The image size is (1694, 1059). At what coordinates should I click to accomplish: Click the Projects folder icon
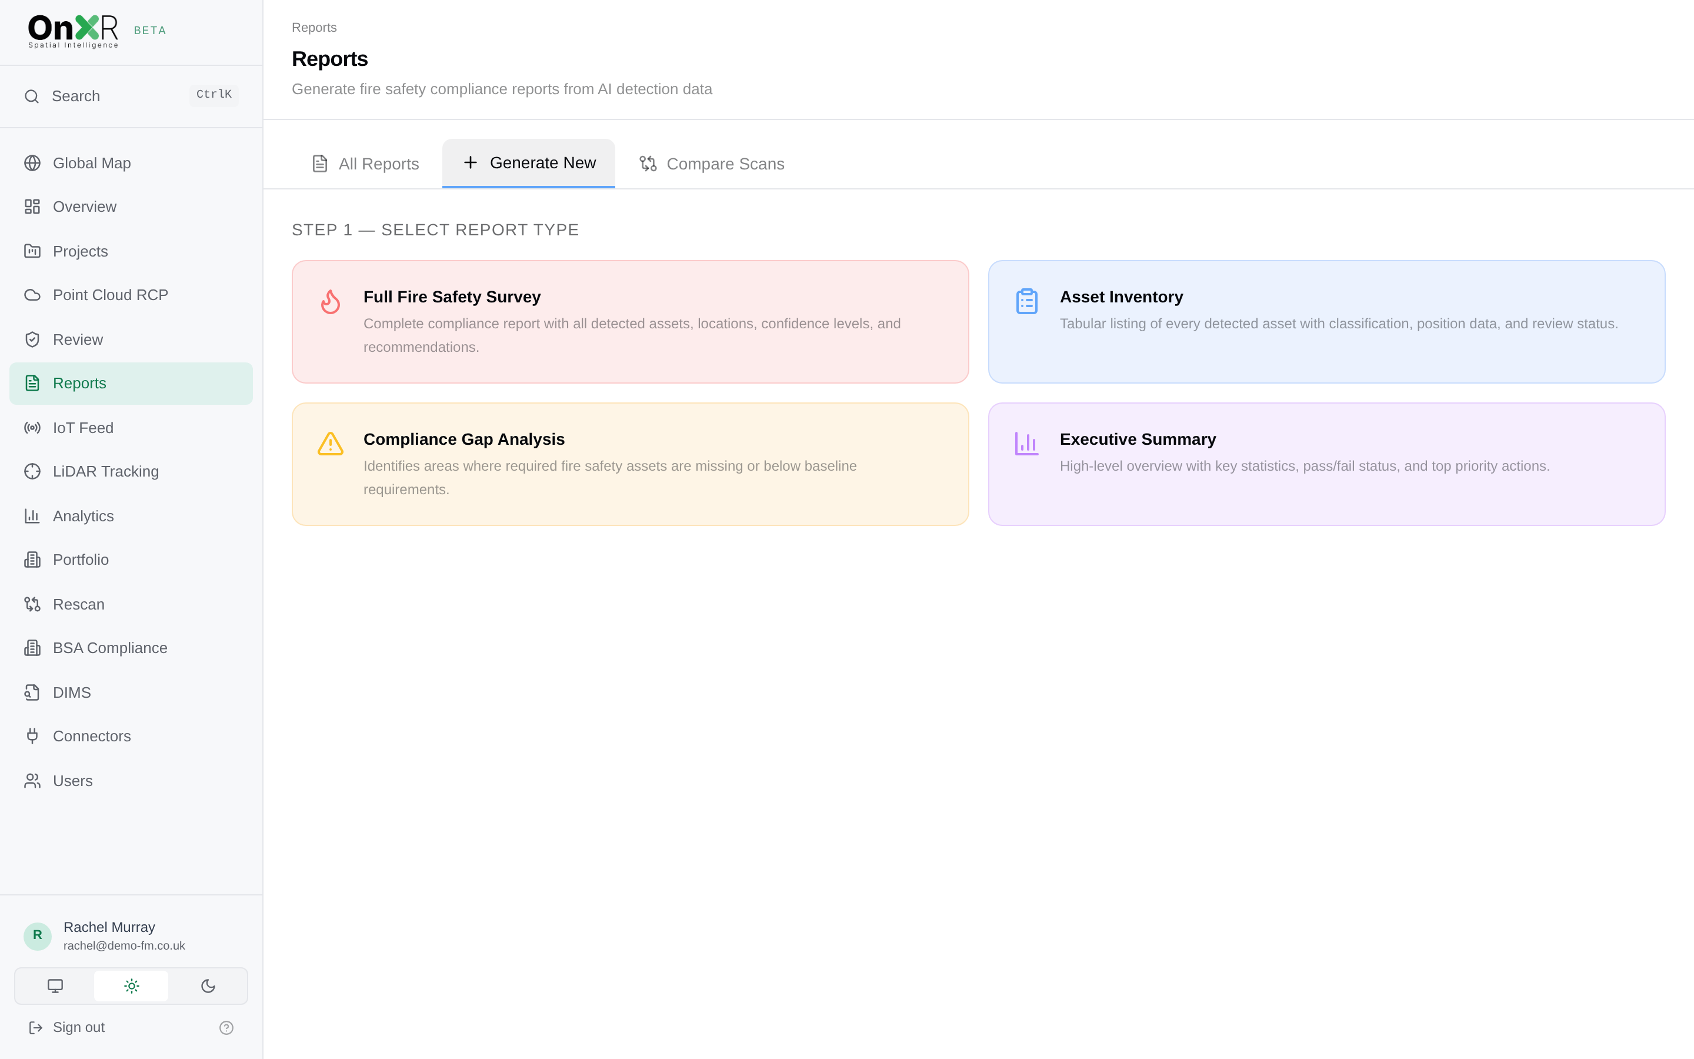32,251
